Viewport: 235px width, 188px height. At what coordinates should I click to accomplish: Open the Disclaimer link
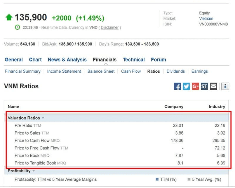pos(110,28)
